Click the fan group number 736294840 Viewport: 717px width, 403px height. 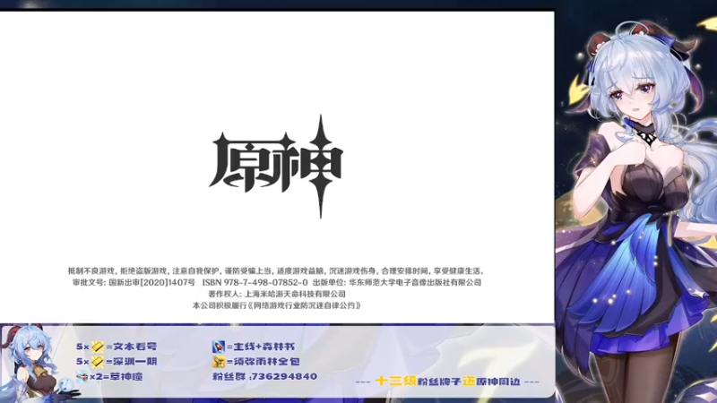tap(284, 376)
